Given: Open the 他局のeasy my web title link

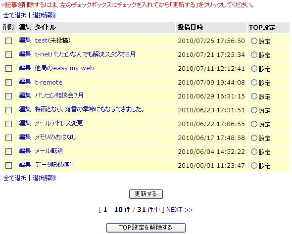Looking at the screenshot, I should coord(64,68).
